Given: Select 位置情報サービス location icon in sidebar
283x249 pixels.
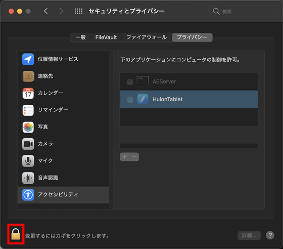Looking at the screenshot, I should tap(28, 59).
